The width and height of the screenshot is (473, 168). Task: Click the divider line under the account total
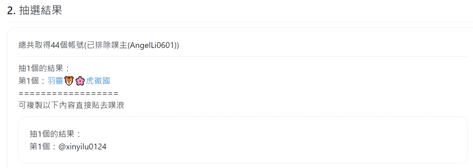243,56
